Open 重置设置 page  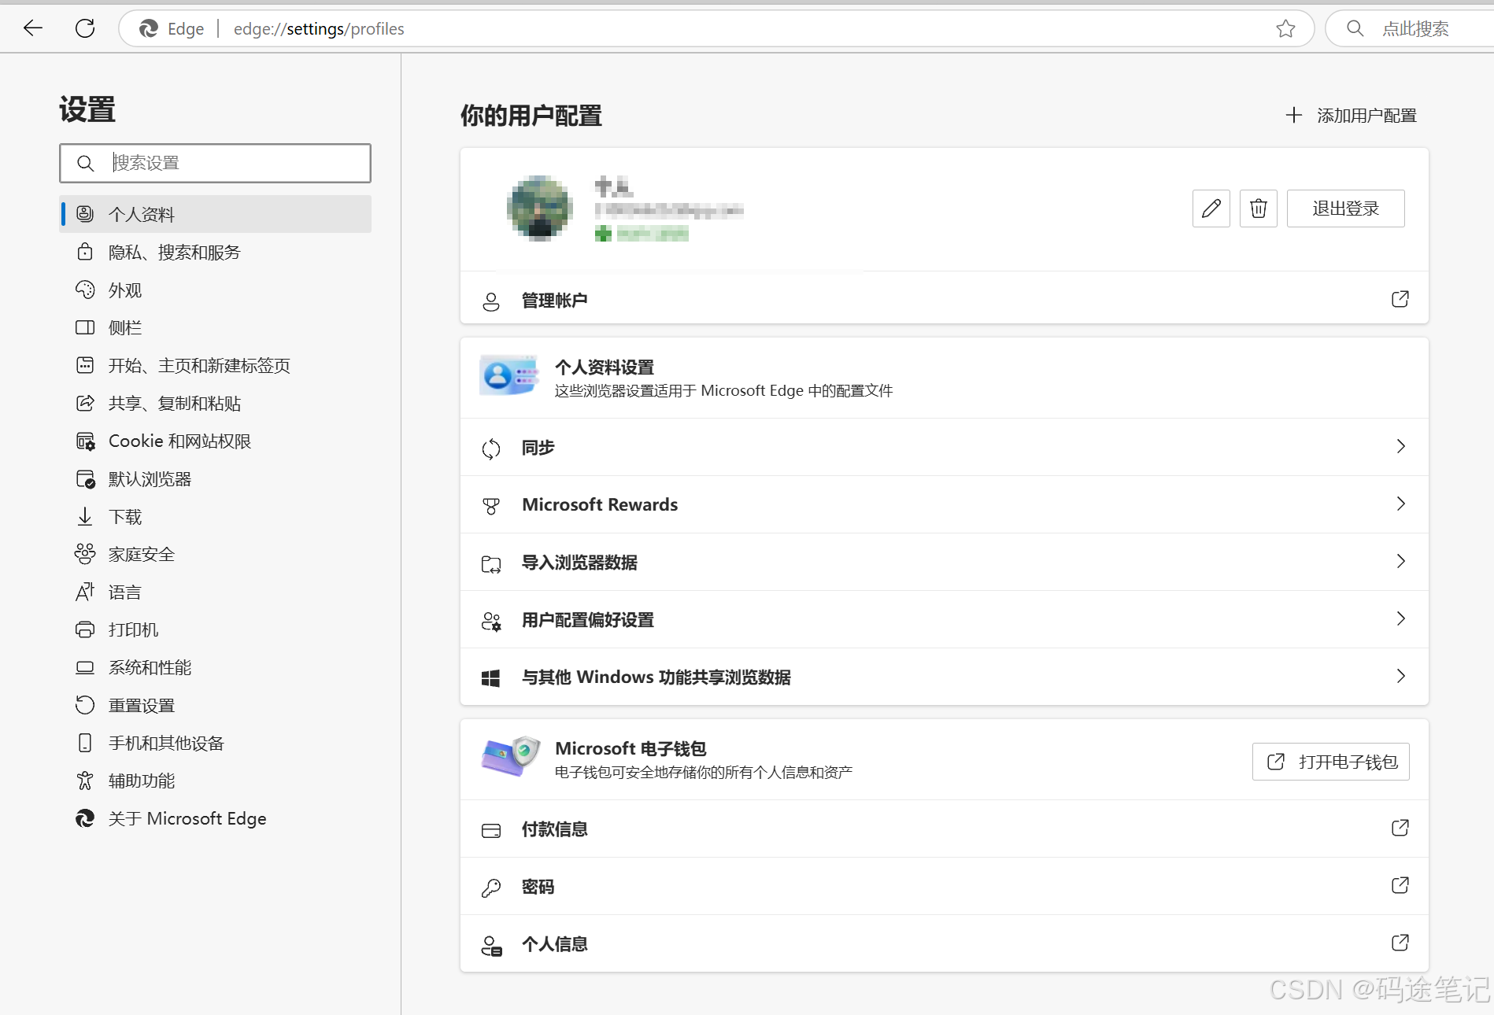[216, 705]
